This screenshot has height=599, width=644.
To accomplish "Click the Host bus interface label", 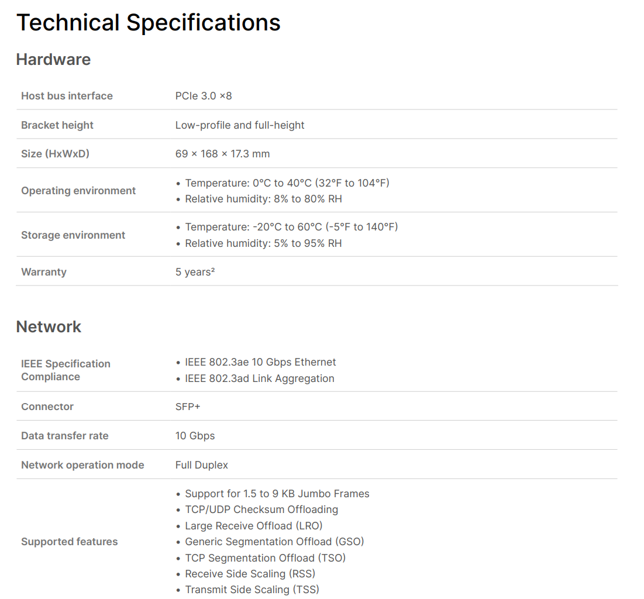I will 67,96.
